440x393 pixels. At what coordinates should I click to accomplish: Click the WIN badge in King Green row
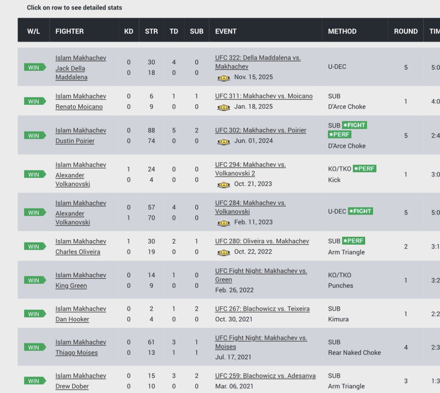(35, 280)
